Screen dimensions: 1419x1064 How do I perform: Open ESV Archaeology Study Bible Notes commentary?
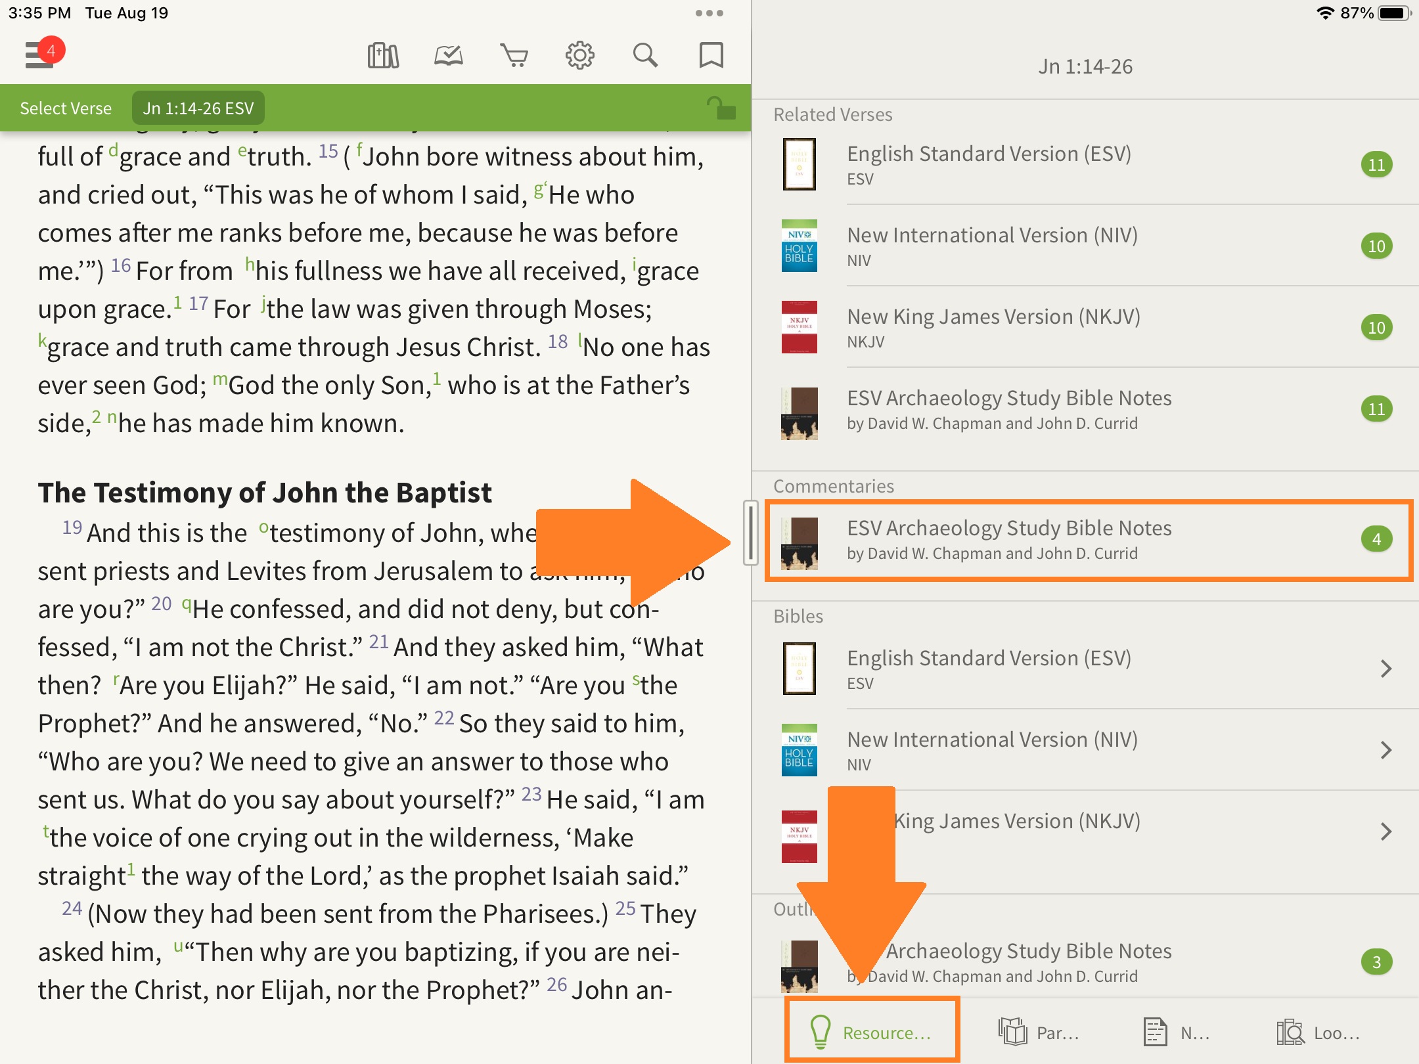1089,540
